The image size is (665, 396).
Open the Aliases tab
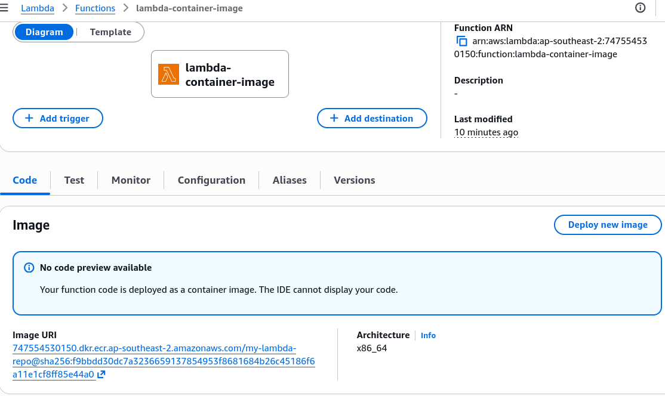pos(290,180)
